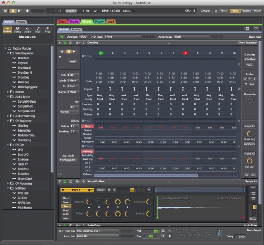Click the stack output speaker icon
The width and height of the screenshot is (264, 245).
(170, 236)
